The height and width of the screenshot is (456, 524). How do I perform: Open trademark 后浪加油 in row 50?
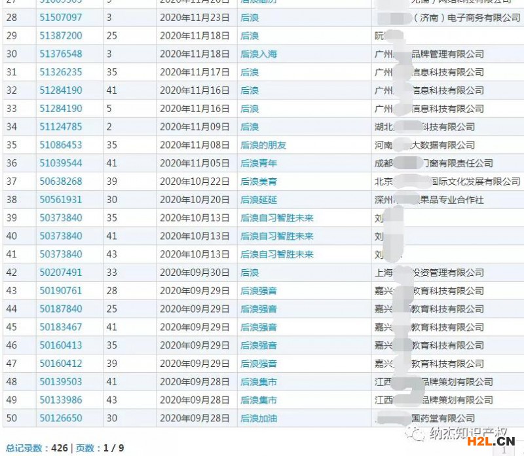[259, 418]
